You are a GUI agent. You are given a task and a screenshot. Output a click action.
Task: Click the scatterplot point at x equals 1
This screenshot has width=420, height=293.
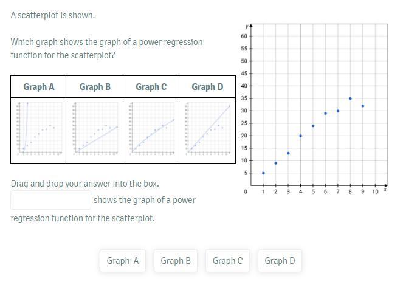click(x=263, y=173)
